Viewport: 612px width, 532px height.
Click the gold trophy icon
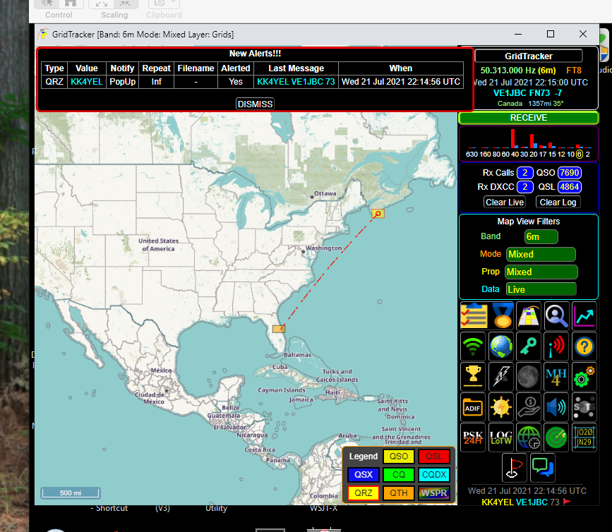(473, 377)
